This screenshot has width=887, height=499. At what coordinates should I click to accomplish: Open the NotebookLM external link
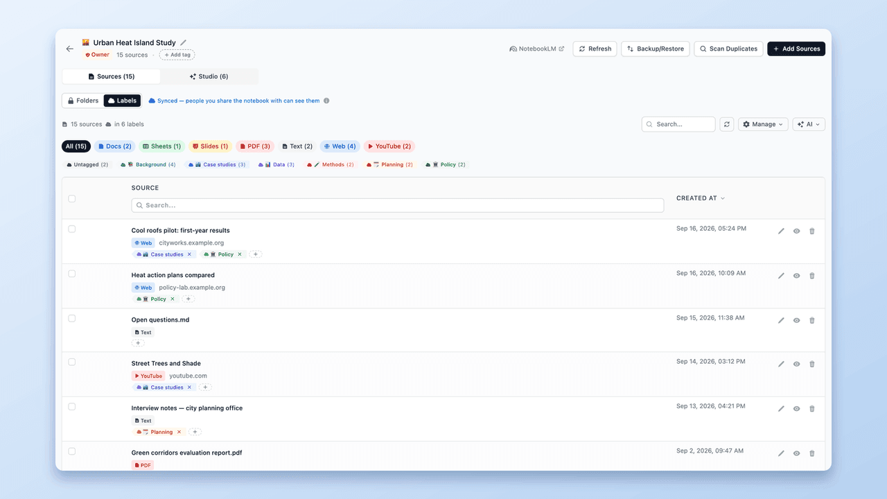click(x=537, y=49)
